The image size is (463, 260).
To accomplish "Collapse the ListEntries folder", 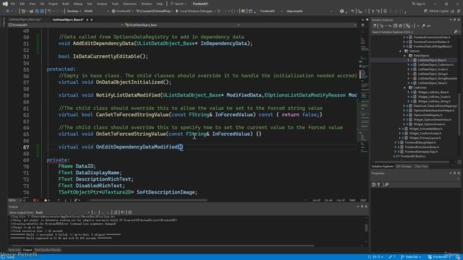I will click(405, 87).
